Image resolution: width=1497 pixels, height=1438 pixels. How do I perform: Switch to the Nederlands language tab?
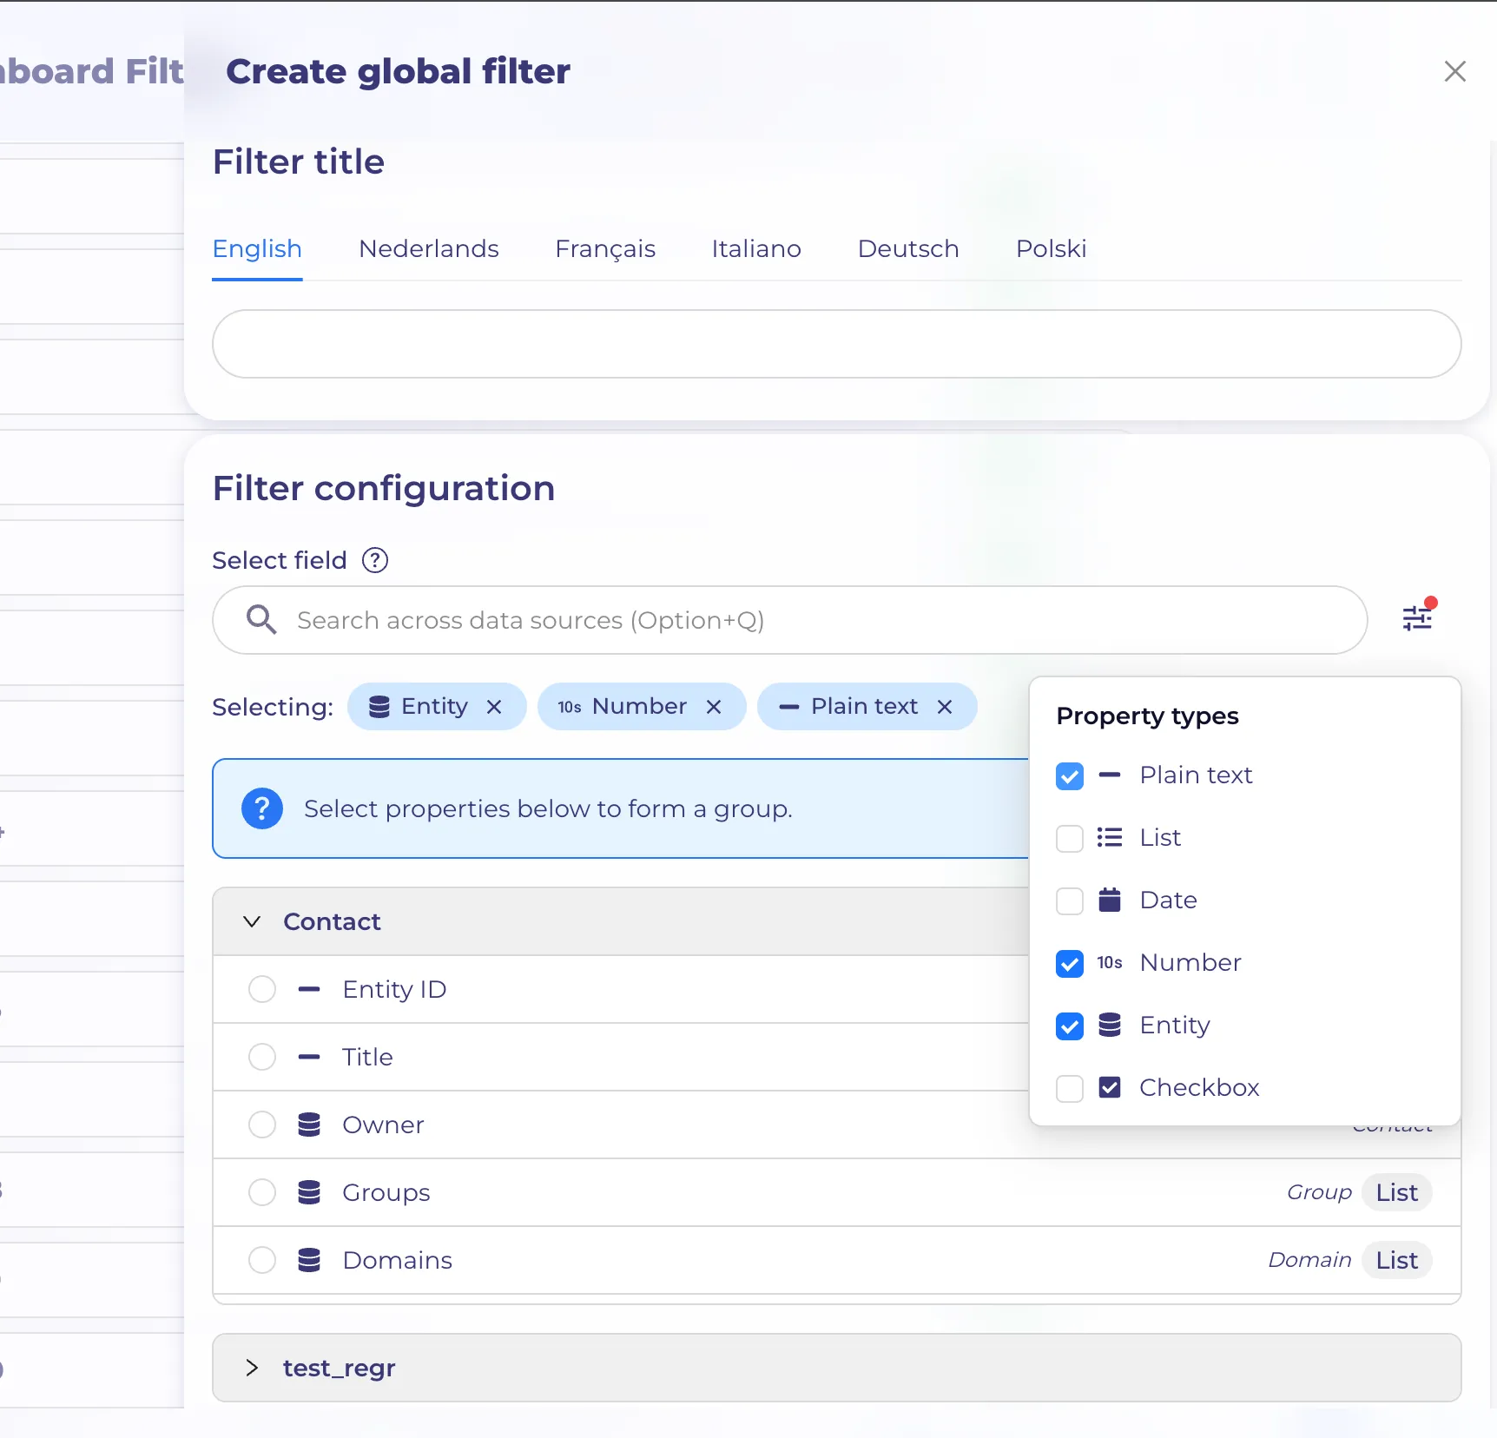(x=429, y=249)
